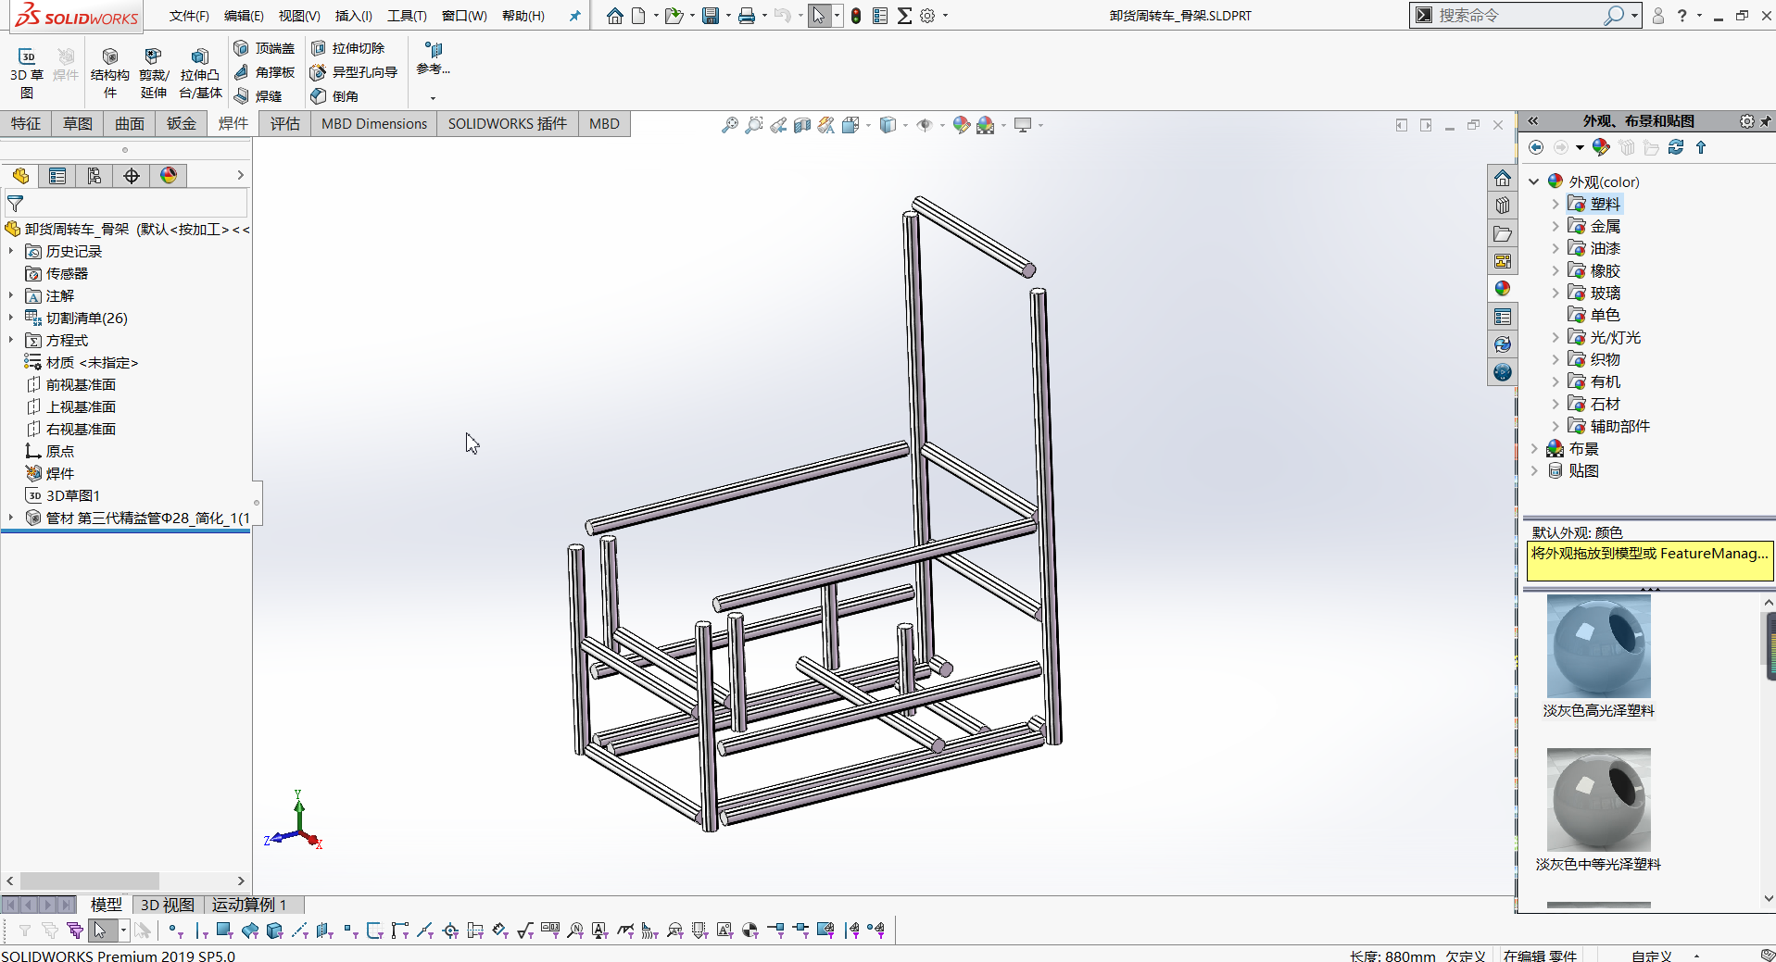Open the file explorer task pane icon
Viewport: 1776px width, 962px height.
(x=1503, y=233)
